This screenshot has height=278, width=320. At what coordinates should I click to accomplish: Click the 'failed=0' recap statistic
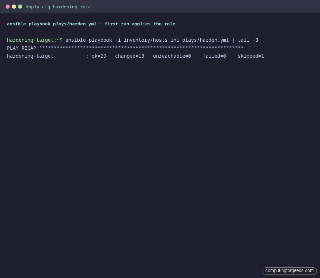[214, 56]
